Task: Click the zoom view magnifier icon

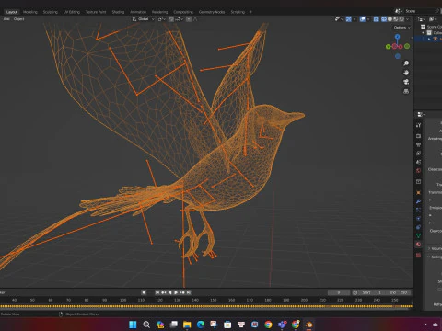Action: (406, 63)
